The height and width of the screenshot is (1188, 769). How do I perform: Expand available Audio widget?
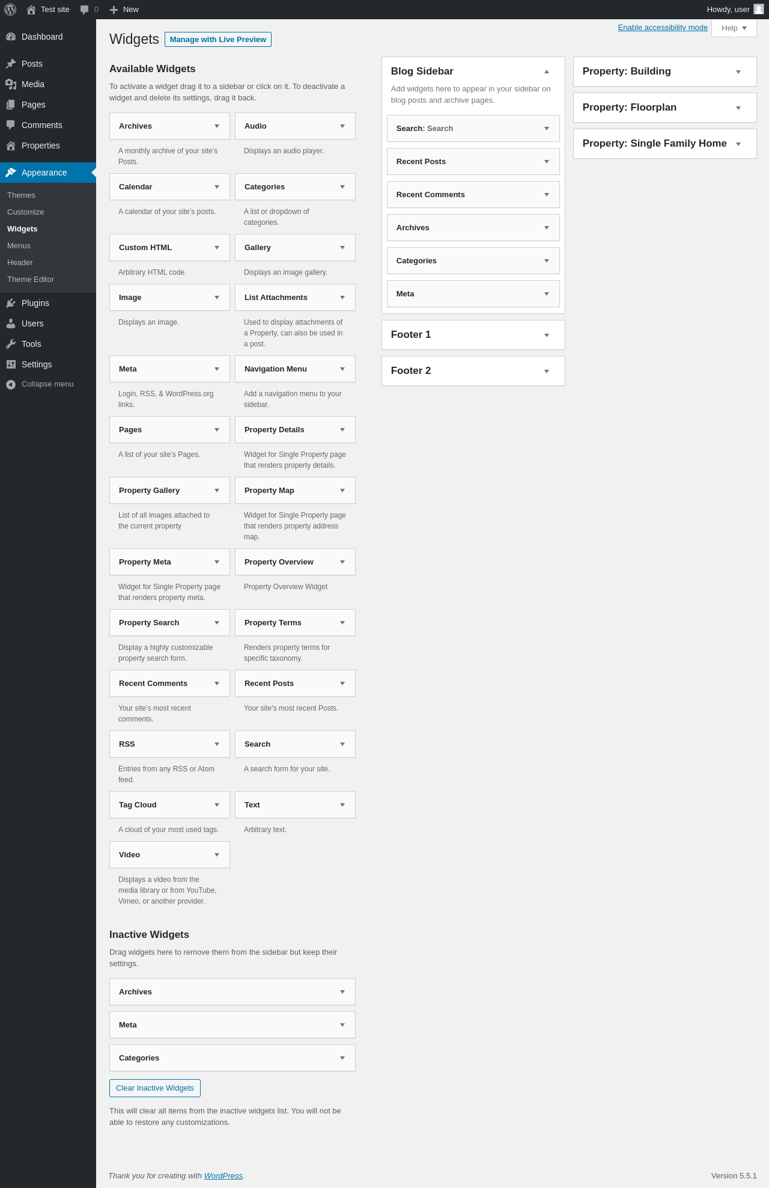[x=342, y=126]
